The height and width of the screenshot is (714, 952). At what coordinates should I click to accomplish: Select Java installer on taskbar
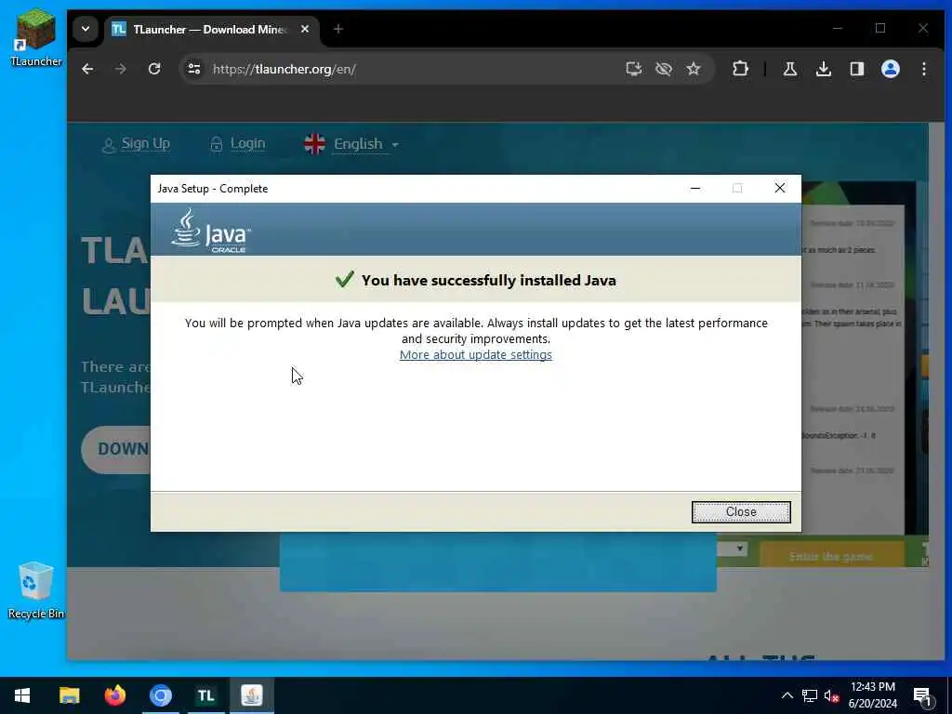251,695
